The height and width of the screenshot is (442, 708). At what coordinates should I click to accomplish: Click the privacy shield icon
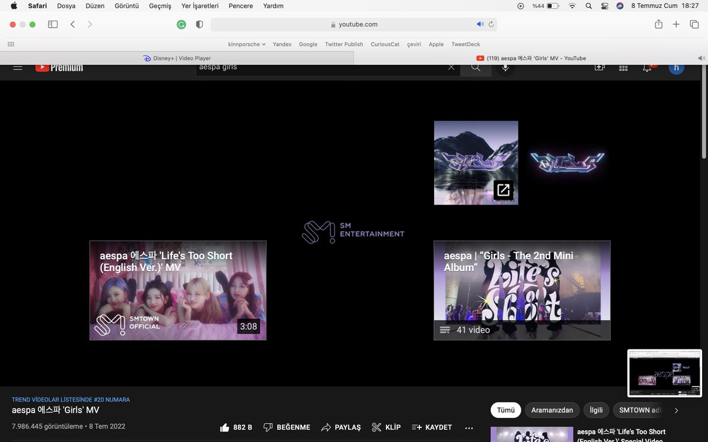[199, 25]
